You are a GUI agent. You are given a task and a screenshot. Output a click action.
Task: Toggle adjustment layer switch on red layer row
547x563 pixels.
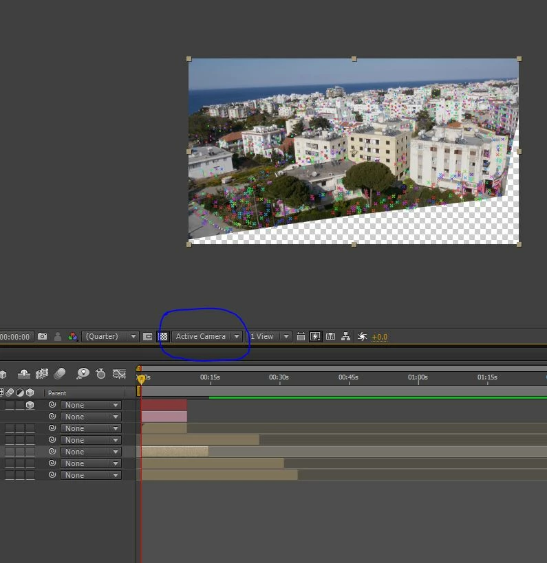click(20, 405)
